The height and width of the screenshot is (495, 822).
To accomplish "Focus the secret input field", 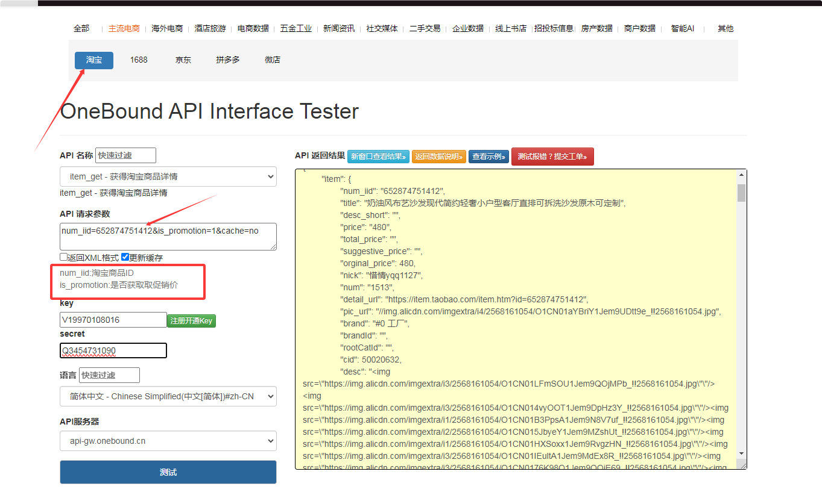I will click(113, 350).
